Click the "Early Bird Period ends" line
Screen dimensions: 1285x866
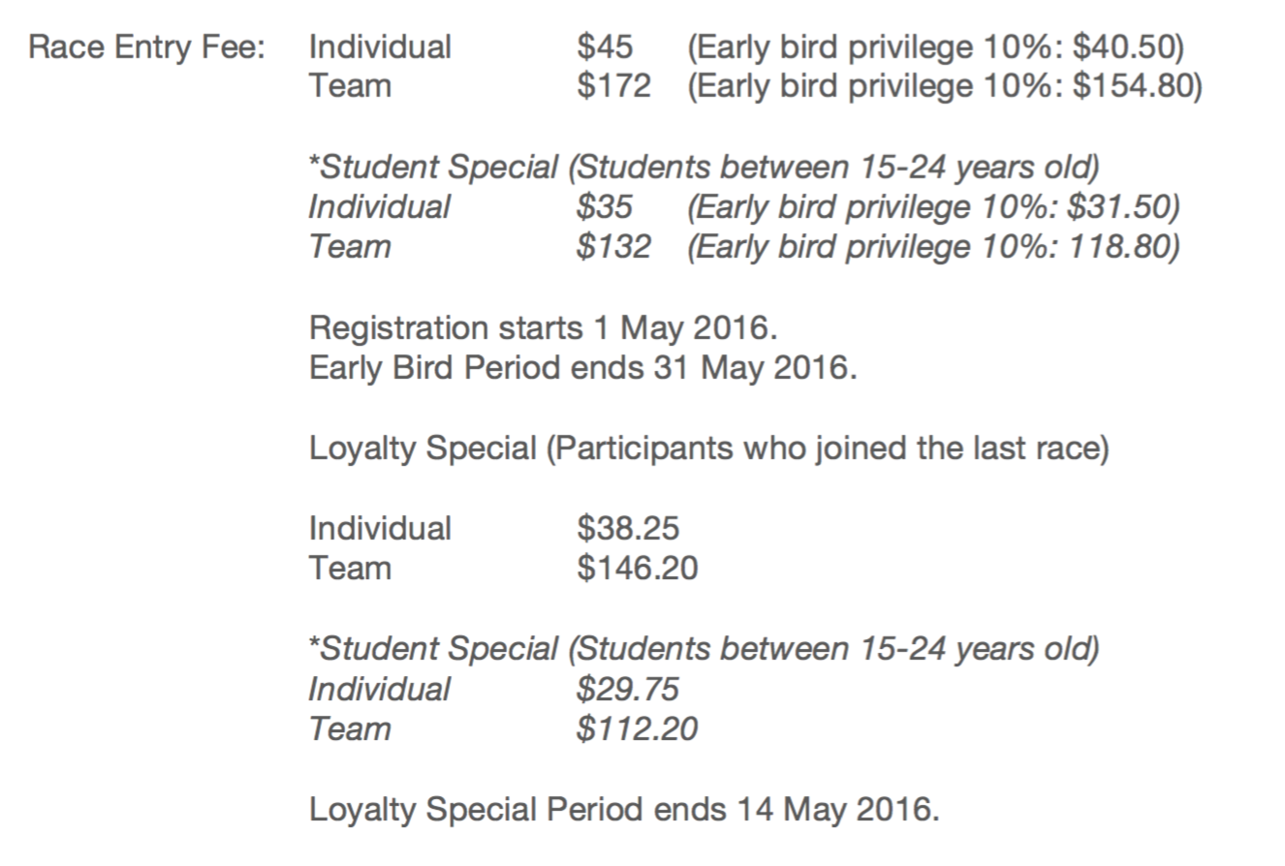pos(582,368)
